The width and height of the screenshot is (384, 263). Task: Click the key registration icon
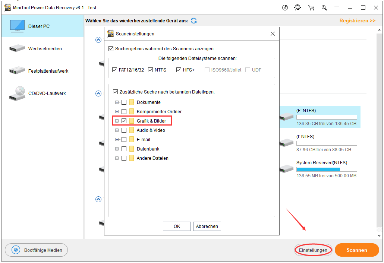pyautogui.click(x=324, y=8)
